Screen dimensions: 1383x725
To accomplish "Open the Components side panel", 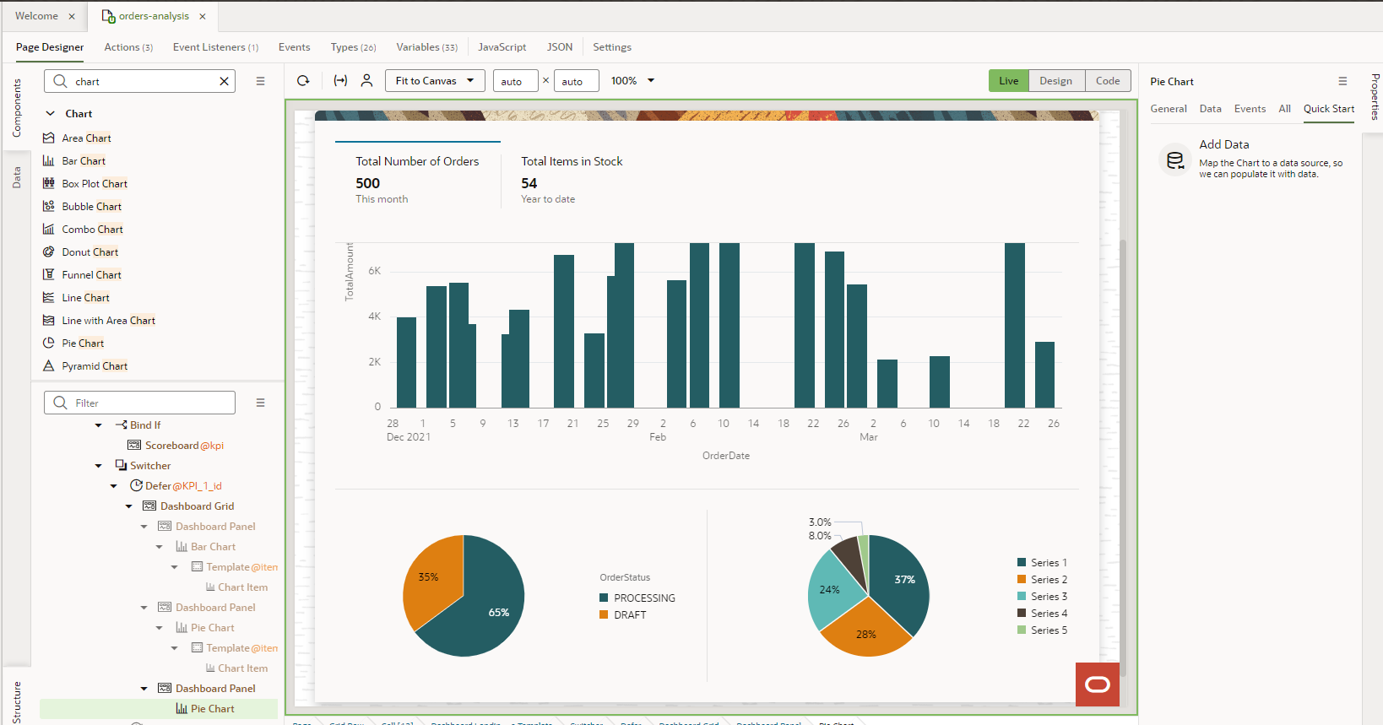I will click(16, 108).
